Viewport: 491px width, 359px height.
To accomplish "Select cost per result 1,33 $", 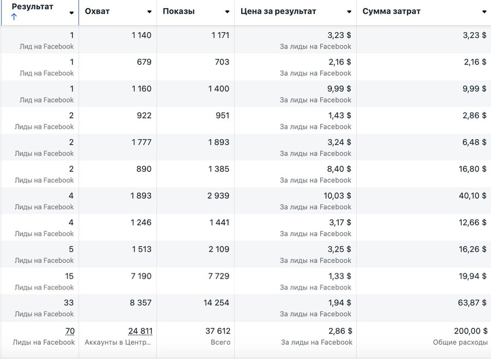I will click(x=340, y=276).
